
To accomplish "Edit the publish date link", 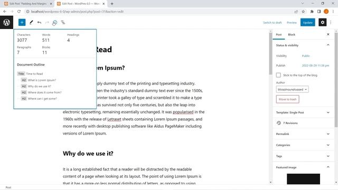I will pyautogui.click(x=315, y=65).
